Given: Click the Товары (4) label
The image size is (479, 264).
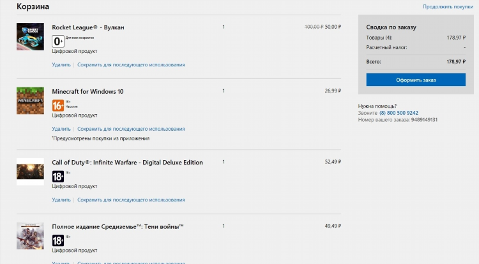Looking at the screenshot, I should pyautogui.click(x=379, y=38).
